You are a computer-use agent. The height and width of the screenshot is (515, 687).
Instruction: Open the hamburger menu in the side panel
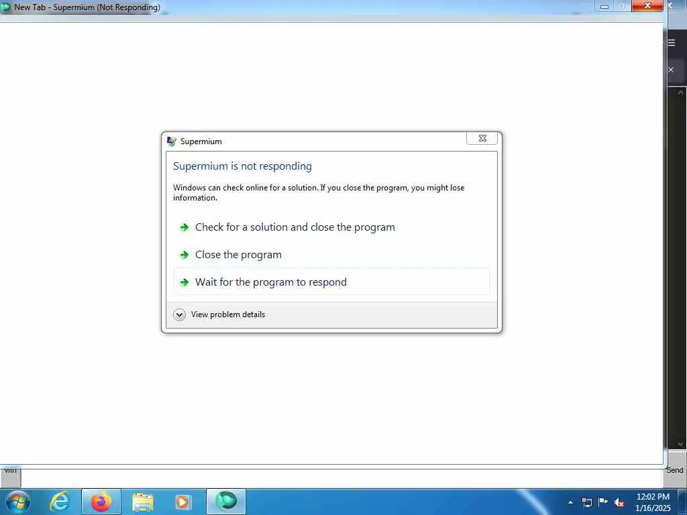672,42
